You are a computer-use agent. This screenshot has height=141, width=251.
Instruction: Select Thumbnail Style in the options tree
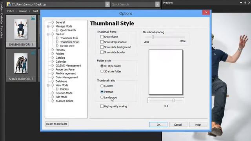(x=69, y=42)
